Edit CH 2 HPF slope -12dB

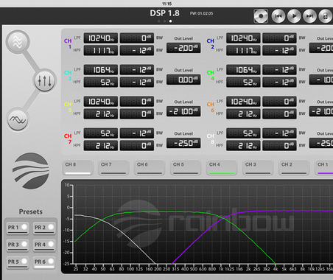click(279, 51)
